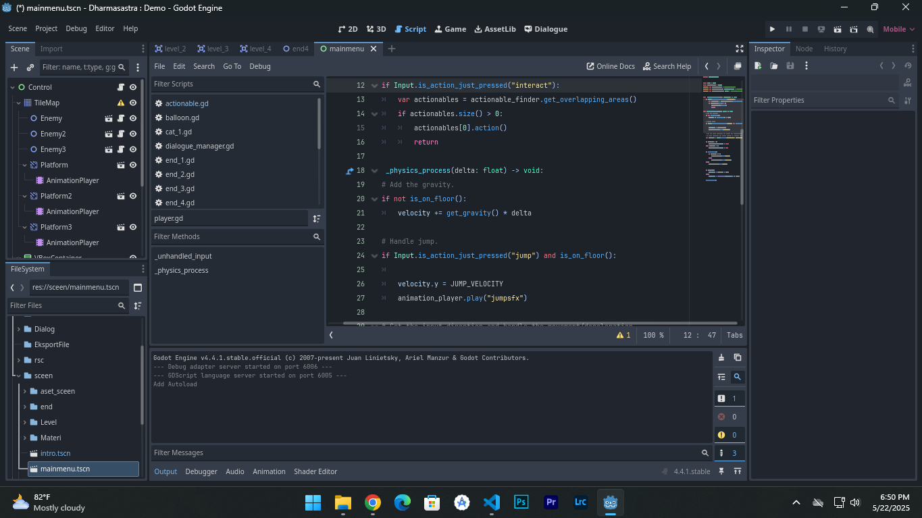This screenshot has width=922, height=518.
Task: Open Platform node's instanced scene icon
Action: pos(121,165)
